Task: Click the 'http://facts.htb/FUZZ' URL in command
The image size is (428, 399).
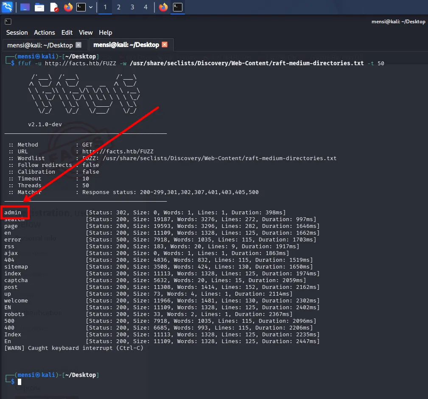Action: [x=80, y=64]
